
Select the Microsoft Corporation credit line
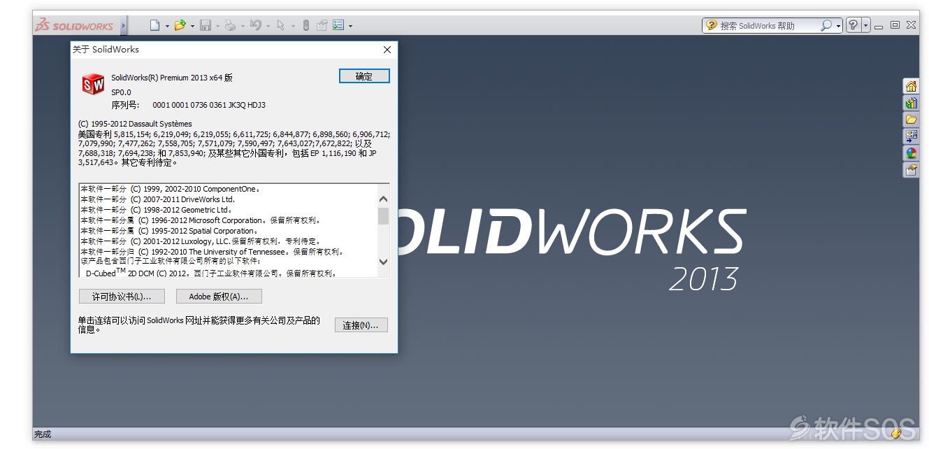[201, 220]
